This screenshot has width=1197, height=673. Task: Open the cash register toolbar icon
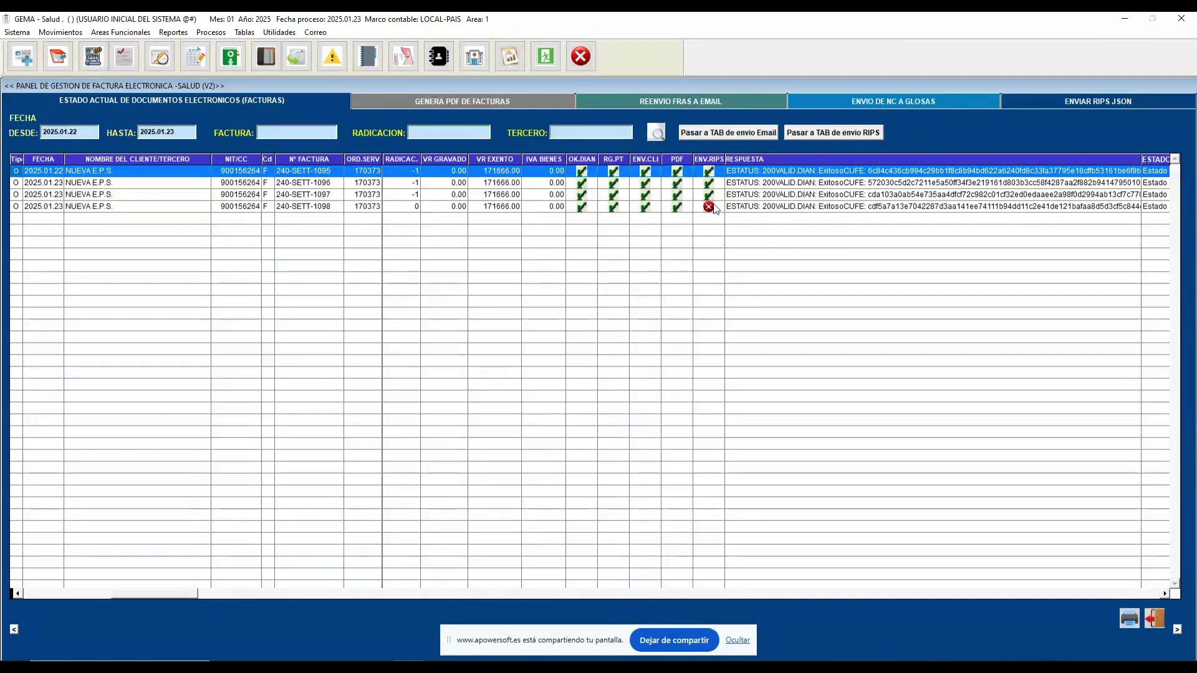coord(93,57)
